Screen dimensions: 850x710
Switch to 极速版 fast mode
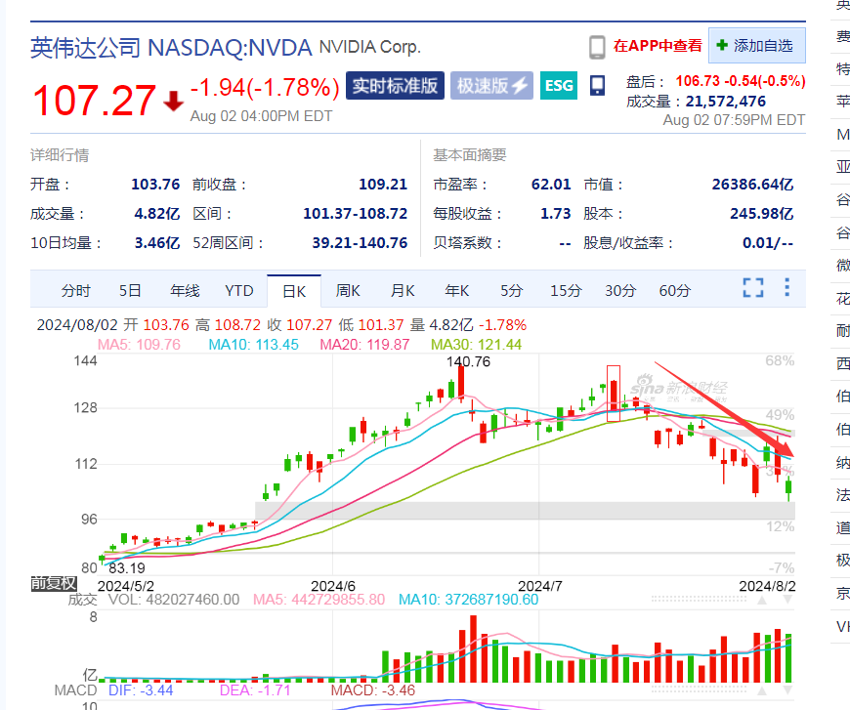click(x=491, y=86)
